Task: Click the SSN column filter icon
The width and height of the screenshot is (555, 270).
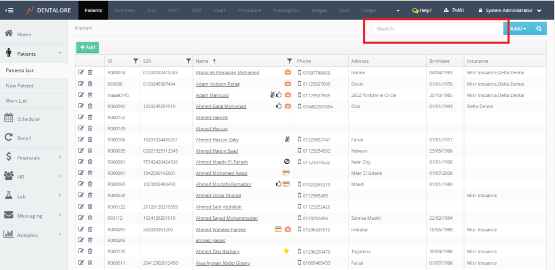Action: point(188,61)
